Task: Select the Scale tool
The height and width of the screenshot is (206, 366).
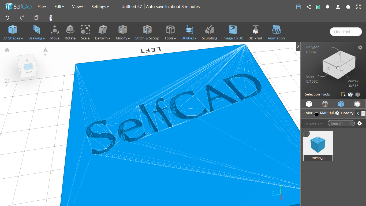Action: pyautogui.click(x=85, y=32)
